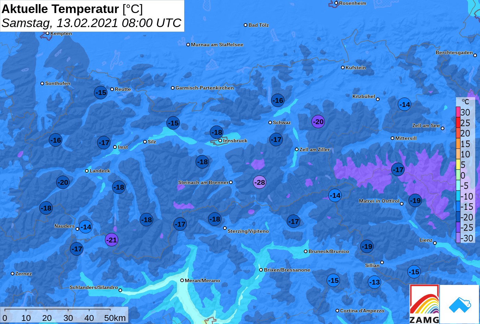Select the Murnau am Staffelsee label

click(x=217, y=45)
